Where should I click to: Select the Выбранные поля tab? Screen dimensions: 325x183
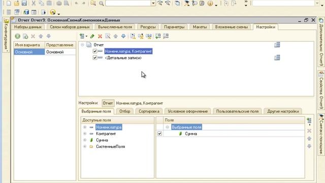96,111
